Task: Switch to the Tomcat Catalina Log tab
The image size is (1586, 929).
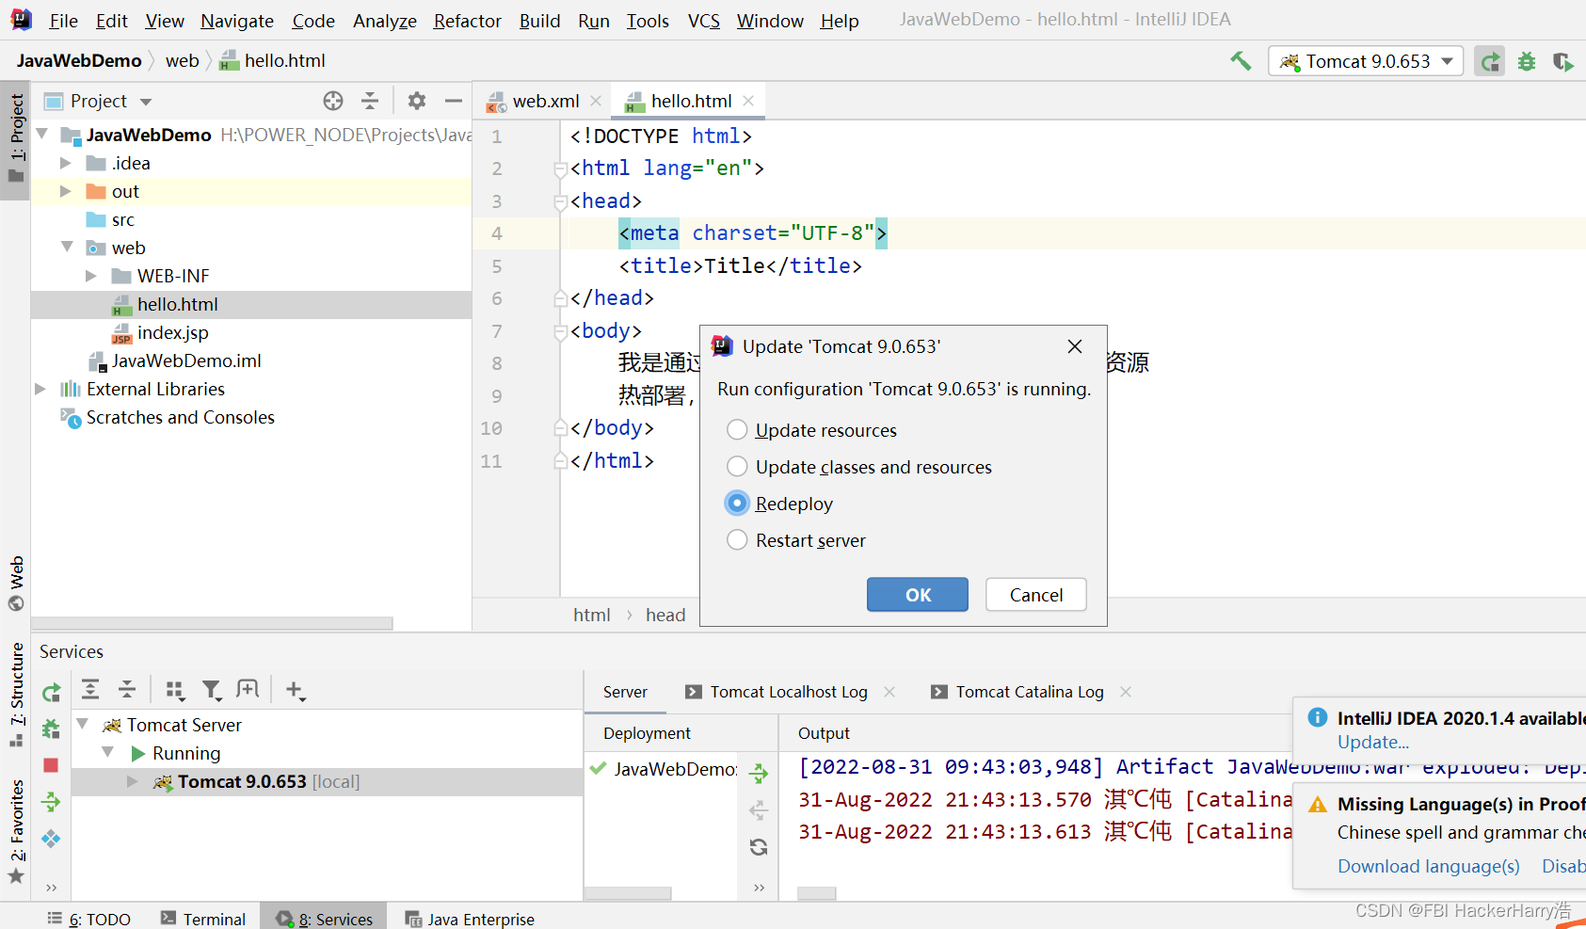Action: coord(1030,692)
